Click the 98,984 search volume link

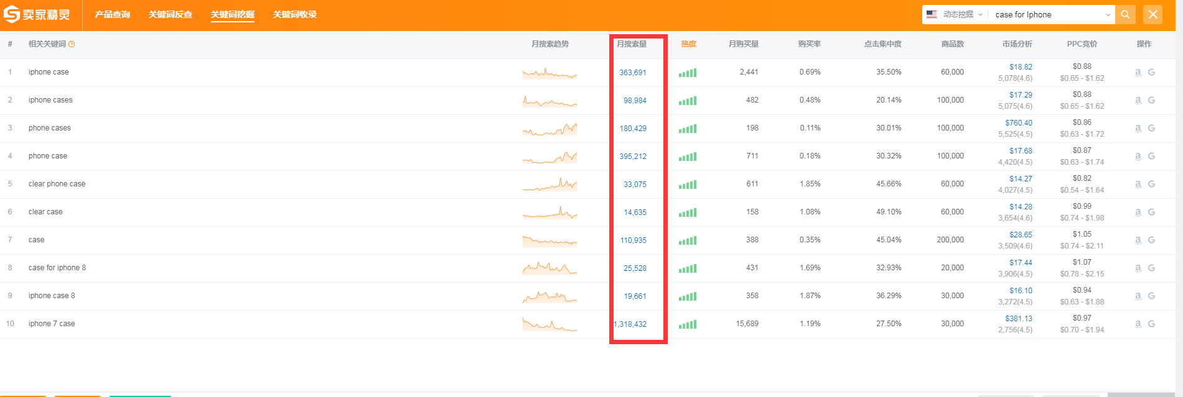point(635,101)
